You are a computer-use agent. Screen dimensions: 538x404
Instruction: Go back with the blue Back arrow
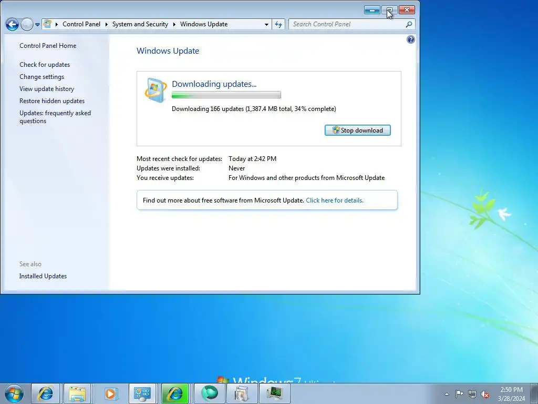pyautogui.click(x=13, y=24)
